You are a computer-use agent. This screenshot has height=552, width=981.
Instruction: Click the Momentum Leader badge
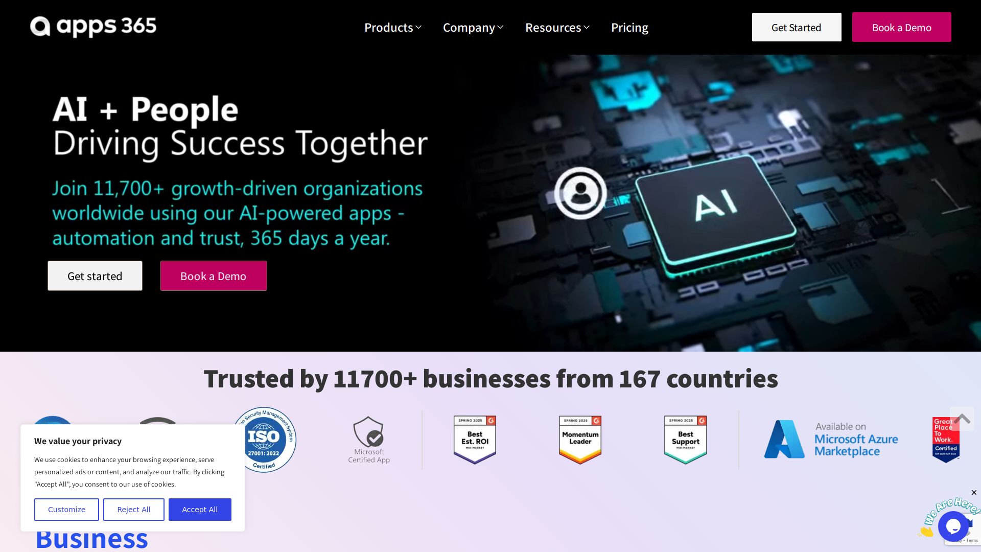point(580,440)
